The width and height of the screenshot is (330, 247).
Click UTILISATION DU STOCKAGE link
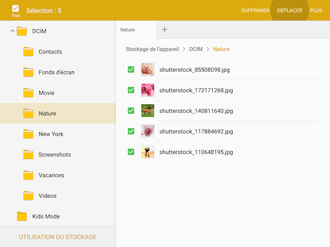pyautogui.click(x=58, y=237)
